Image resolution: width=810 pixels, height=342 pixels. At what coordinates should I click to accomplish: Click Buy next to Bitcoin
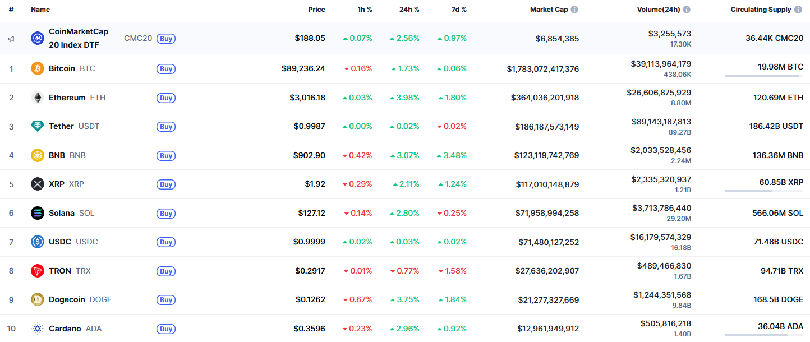(166, 69)
